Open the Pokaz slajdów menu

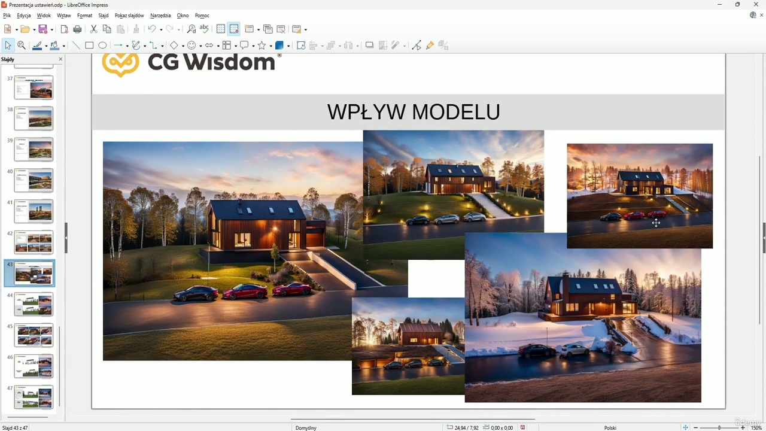[x=129, y=16]
